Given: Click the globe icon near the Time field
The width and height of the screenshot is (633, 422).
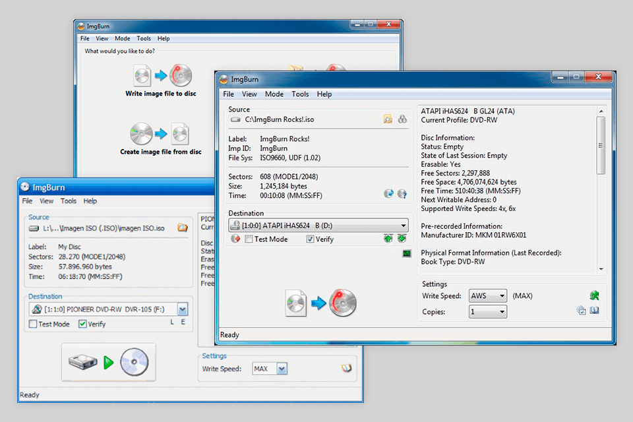Looking at the screenshot, I should pyautogui.click(x=388, y=194).
